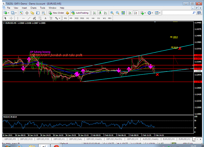Tile chart windows icon
This screenshot has height=147, width=204.
[123, 13]
